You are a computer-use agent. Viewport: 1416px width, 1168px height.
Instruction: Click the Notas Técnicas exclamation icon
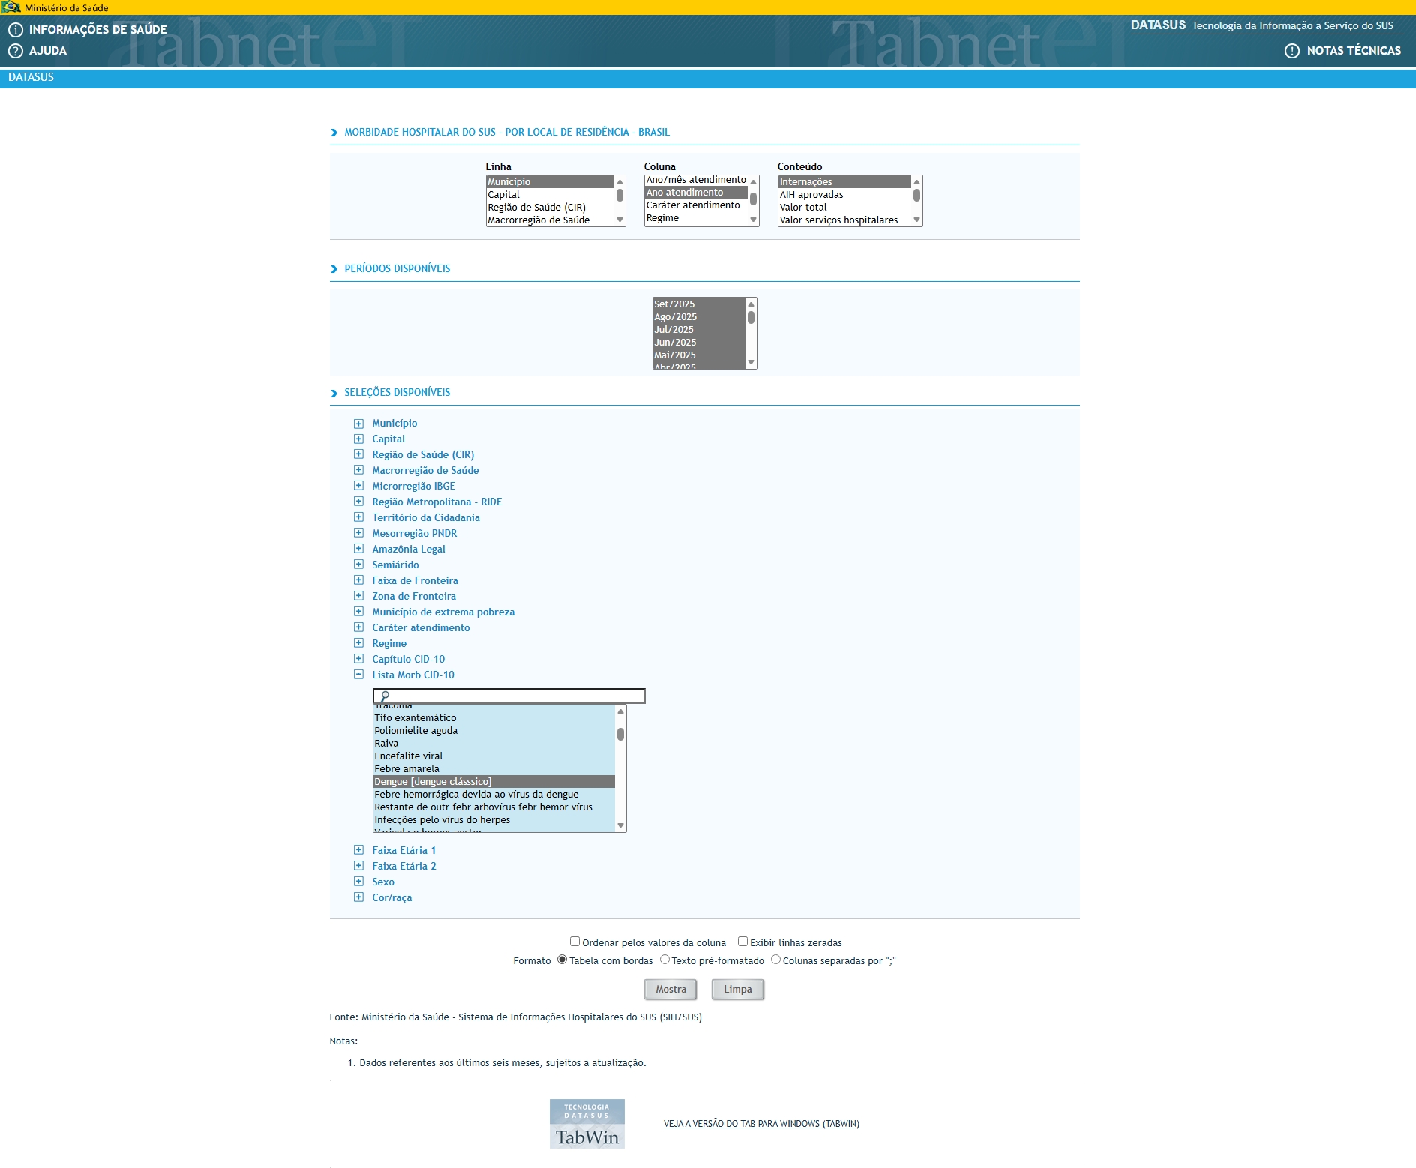pos(1291,51)
